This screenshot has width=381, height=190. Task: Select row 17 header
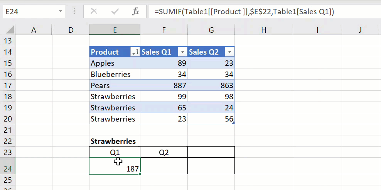pyautogui.click(x=8, y=85)
